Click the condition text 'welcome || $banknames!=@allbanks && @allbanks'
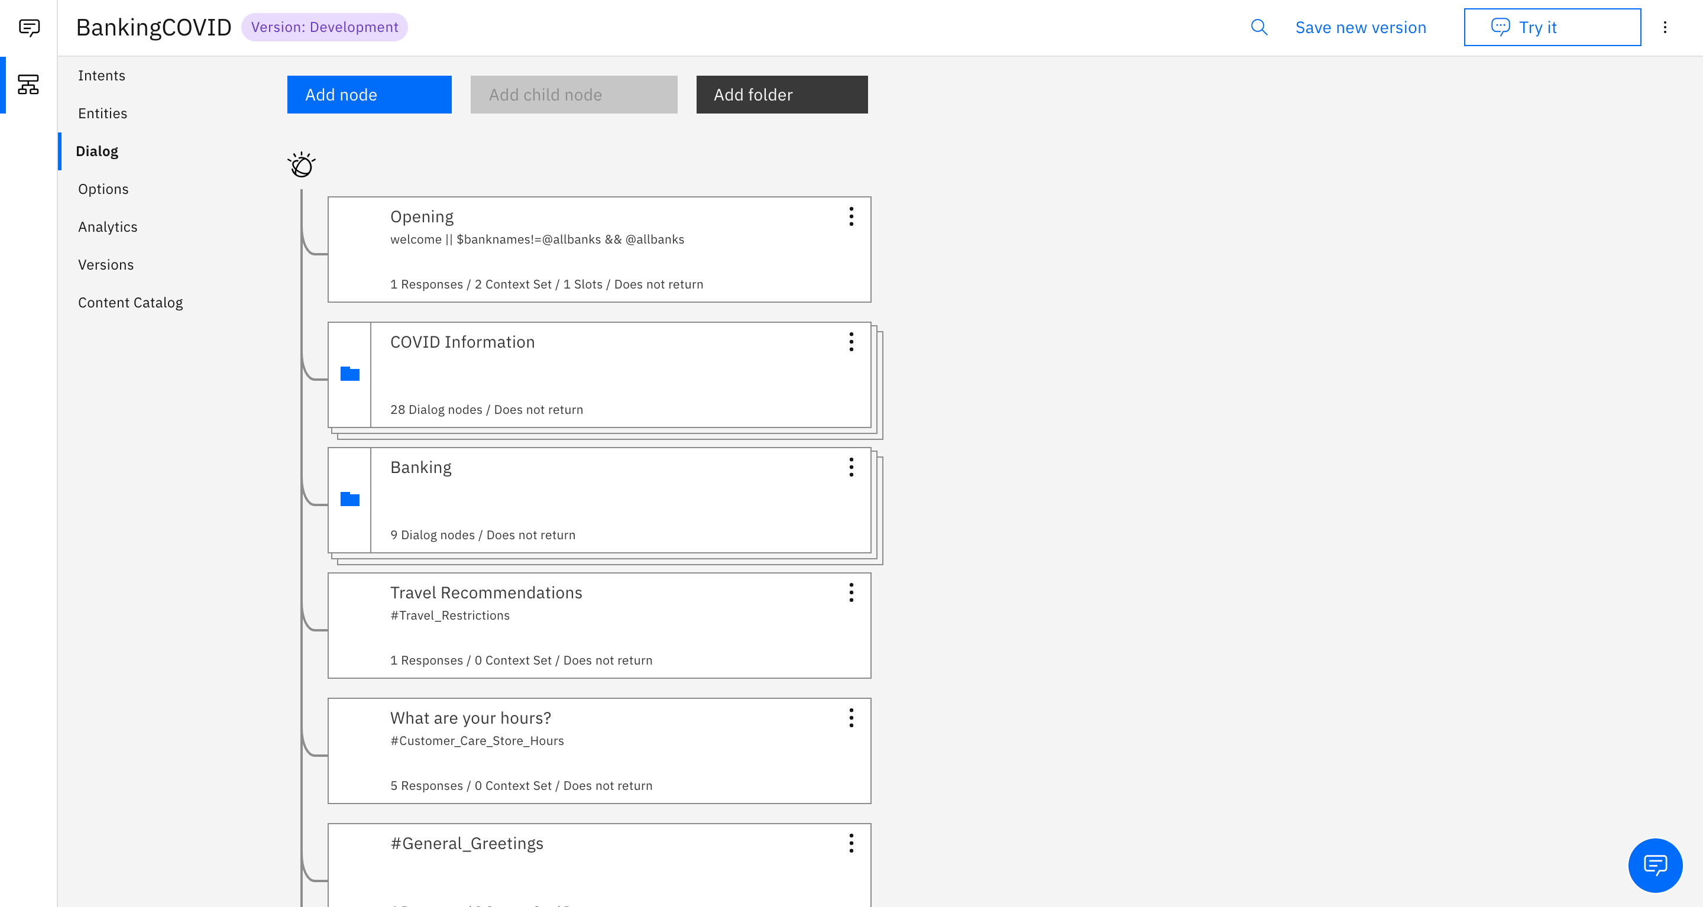Viewport: 1703px width, 907px height. (537, 239)
